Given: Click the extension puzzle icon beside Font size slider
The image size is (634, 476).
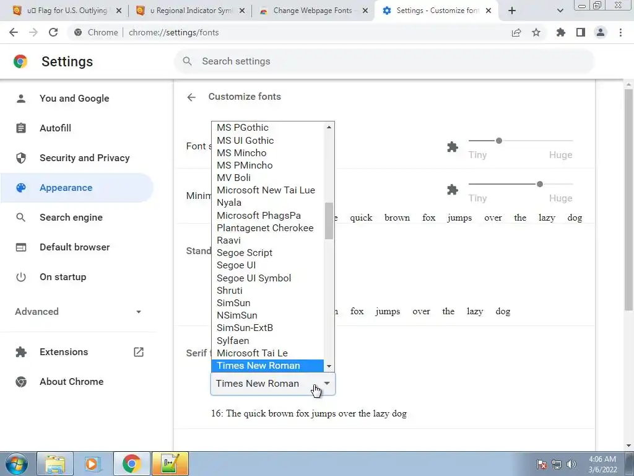Looking at the screenshot, I should pos(453,147).
